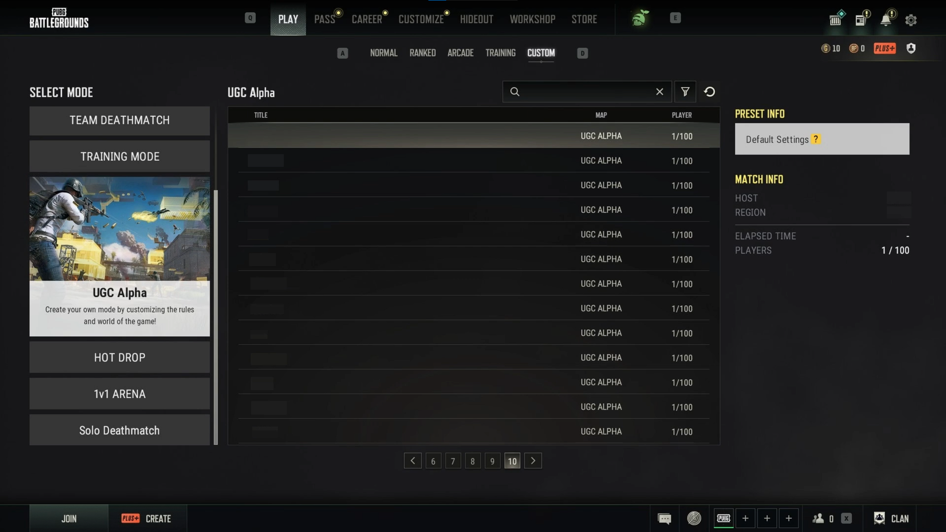946x532 pixels.
Task: Open the CAREER tab
Action: 367,19
